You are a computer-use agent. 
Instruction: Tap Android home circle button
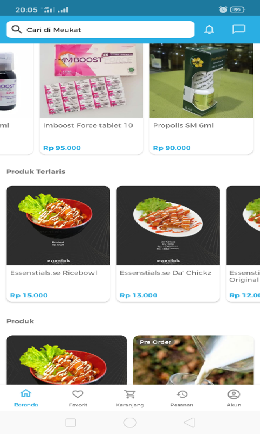(130, 423)
